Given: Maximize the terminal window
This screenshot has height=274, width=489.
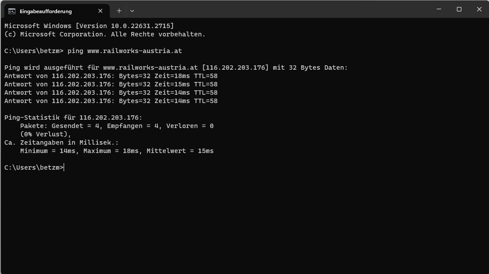Looking at the screenshot, I should pyautogui.click(x=459, y=9).
